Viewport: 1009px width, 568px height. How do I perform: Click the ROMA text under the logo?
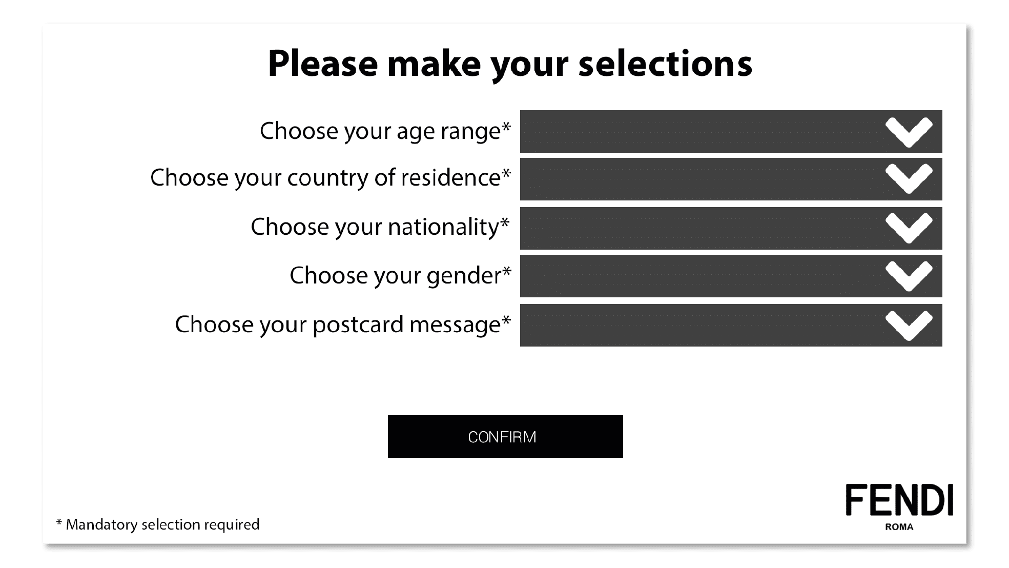point(899,526)
